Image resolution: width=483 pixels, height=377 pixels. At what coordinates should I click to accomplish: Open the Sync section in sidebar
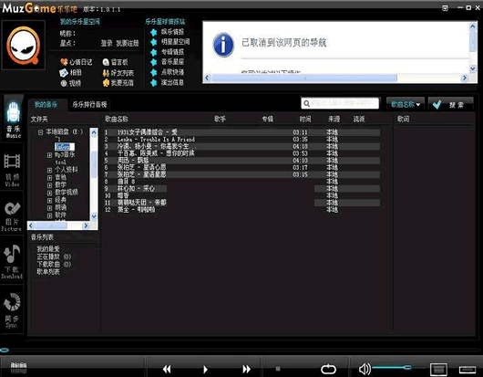pyautogui.click(x=12, y=309)
